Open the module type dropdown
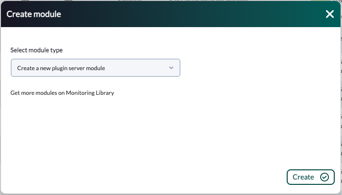 tap(96, 68)
